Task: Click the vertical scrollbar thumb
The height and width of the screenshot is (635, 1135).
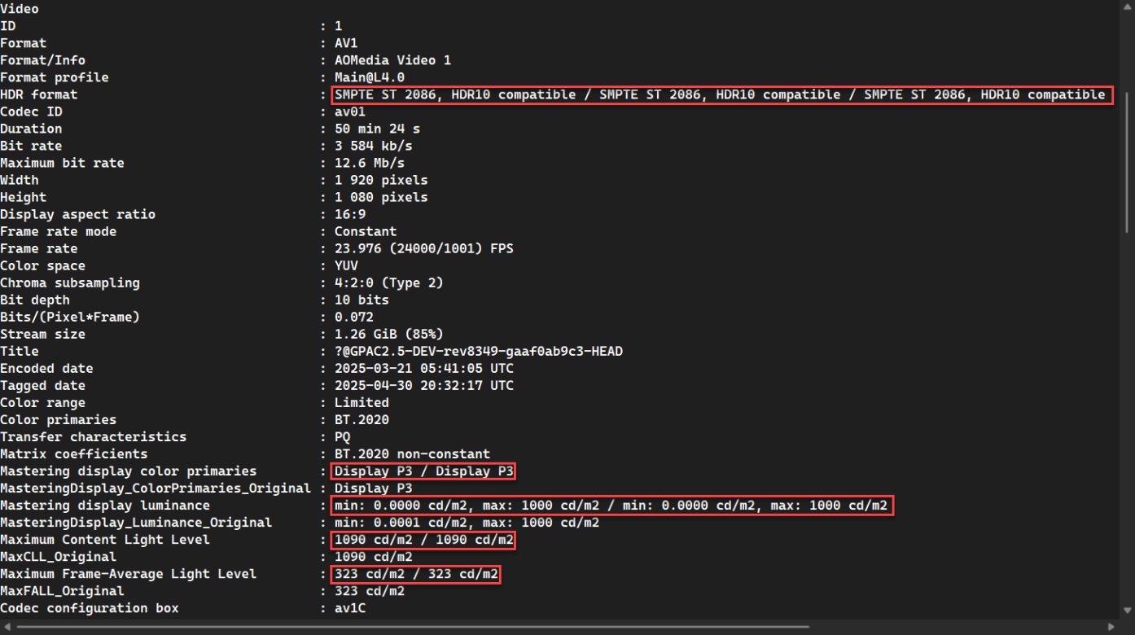Action: (1127, 163)
